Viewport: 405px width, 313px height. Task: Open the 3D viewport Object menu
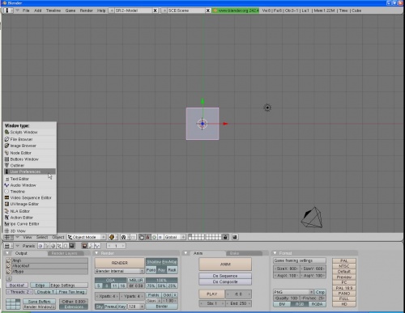coord(58,237)
